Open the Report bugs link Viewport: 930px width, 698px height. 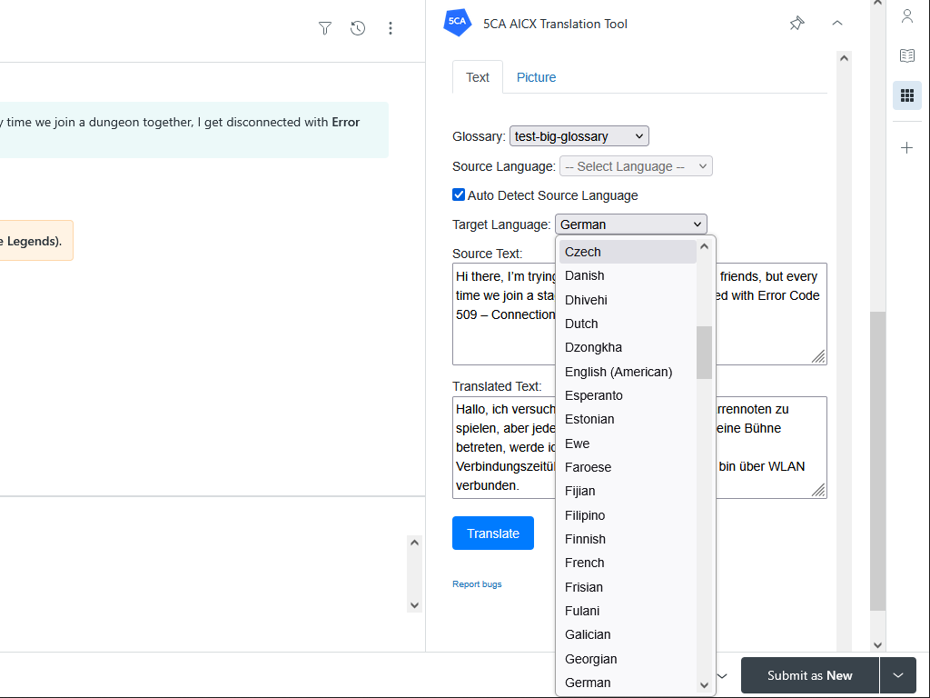pos(476,583)
